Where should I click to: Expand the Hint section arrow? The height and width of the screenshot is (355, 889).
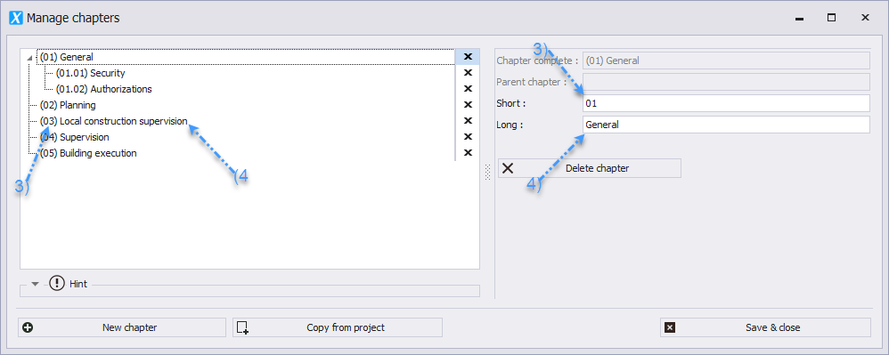pos(35,284)
